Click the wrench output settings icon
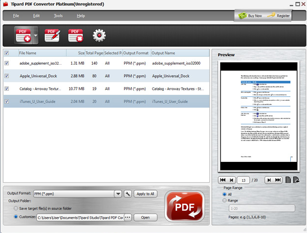The height and width of the screenshot is (233, 307). pos(127,194)
